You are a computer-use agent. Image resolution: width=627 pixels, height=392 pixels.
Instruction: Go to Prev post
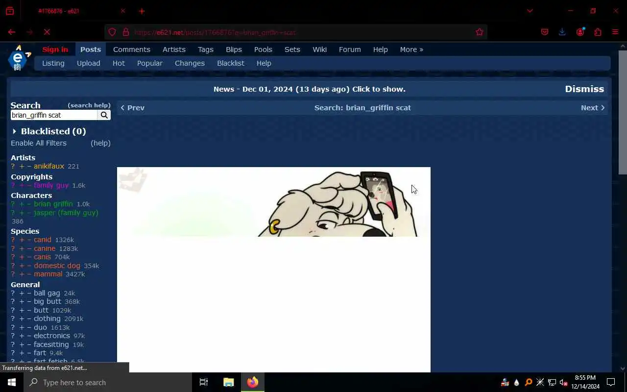click(132, 108)
